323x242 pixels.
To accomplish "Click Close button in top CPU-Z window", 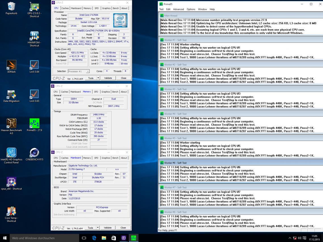I will [124, 78].
